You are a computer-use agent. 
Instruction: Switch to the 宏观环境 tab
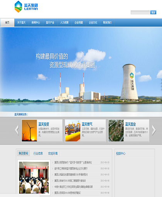click(53, 153)
